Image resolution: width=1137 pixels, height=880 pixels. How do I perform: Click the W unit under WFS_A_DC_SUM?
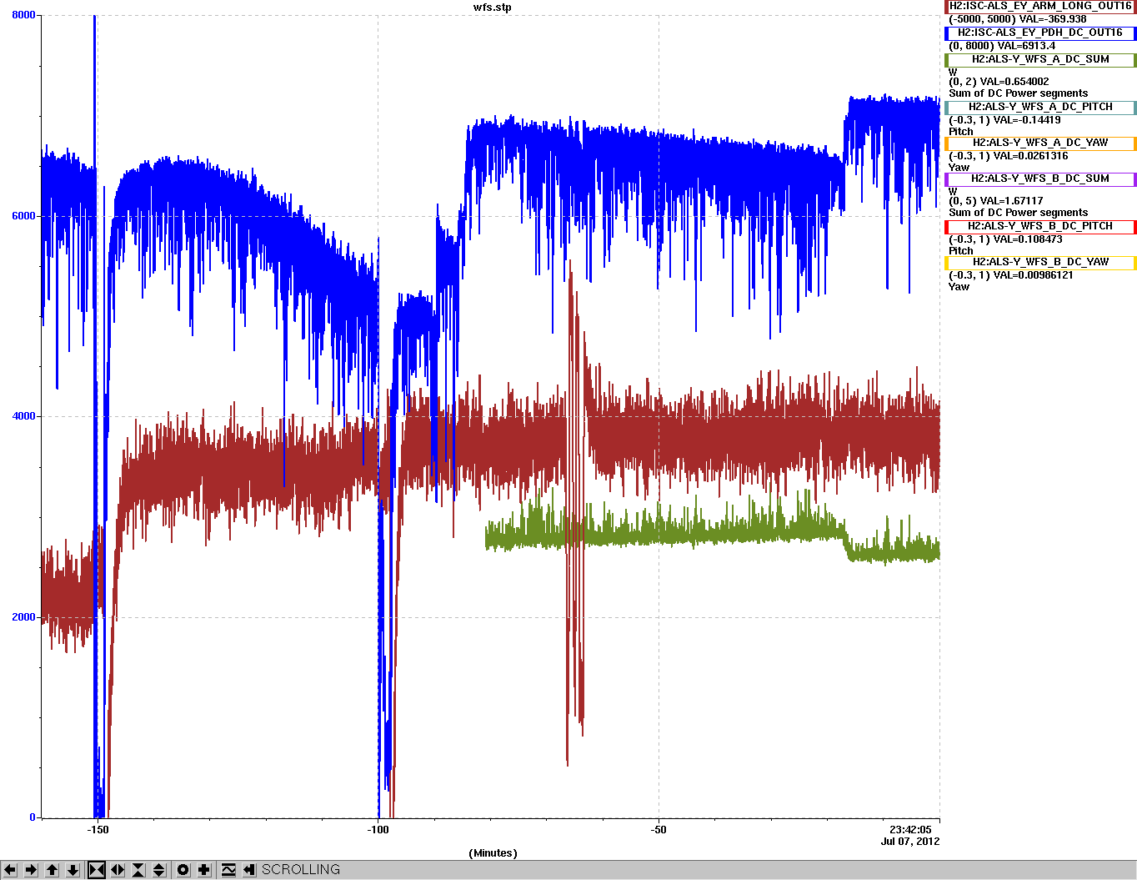coord(953,72)
